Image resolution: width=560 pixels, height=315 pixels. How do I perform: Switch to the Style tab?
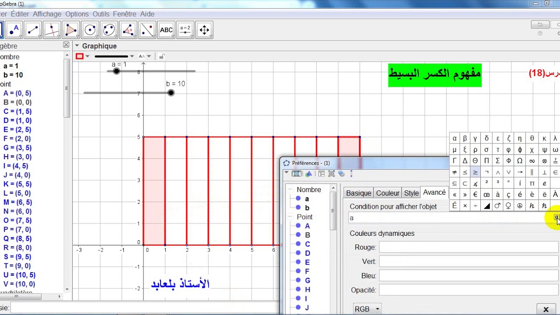411,193
